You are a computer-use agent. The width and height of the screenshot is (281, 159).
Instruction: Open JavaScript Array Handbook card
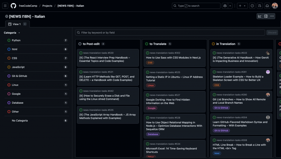[108, 115]
